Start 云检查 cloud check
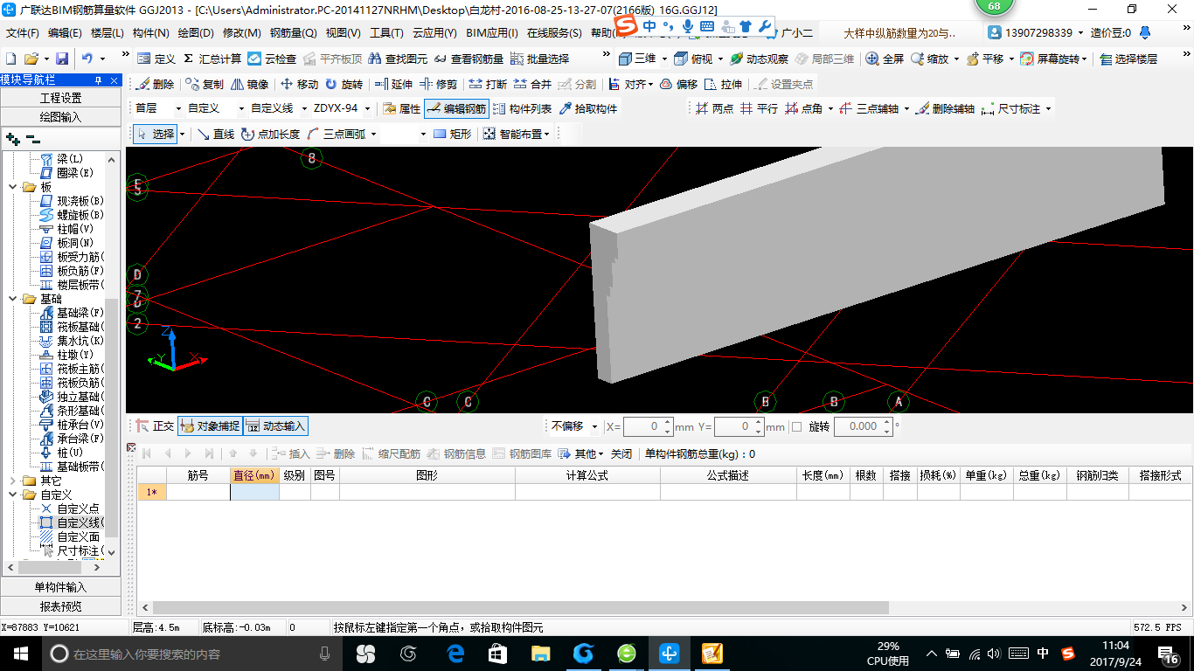This screenshot has width=1194, height=671. coord(272,59)
